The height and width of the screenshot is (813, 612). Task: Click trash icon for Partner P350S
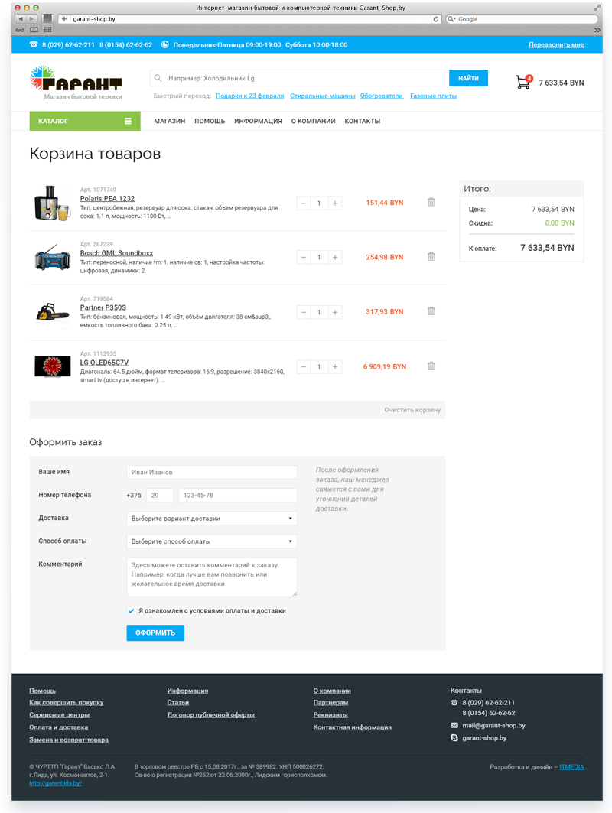431,311
